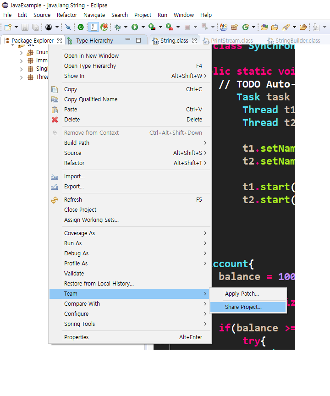Open the Compare With submenu
The height and width of the screenshot is (396, 330).
(130, 304)
